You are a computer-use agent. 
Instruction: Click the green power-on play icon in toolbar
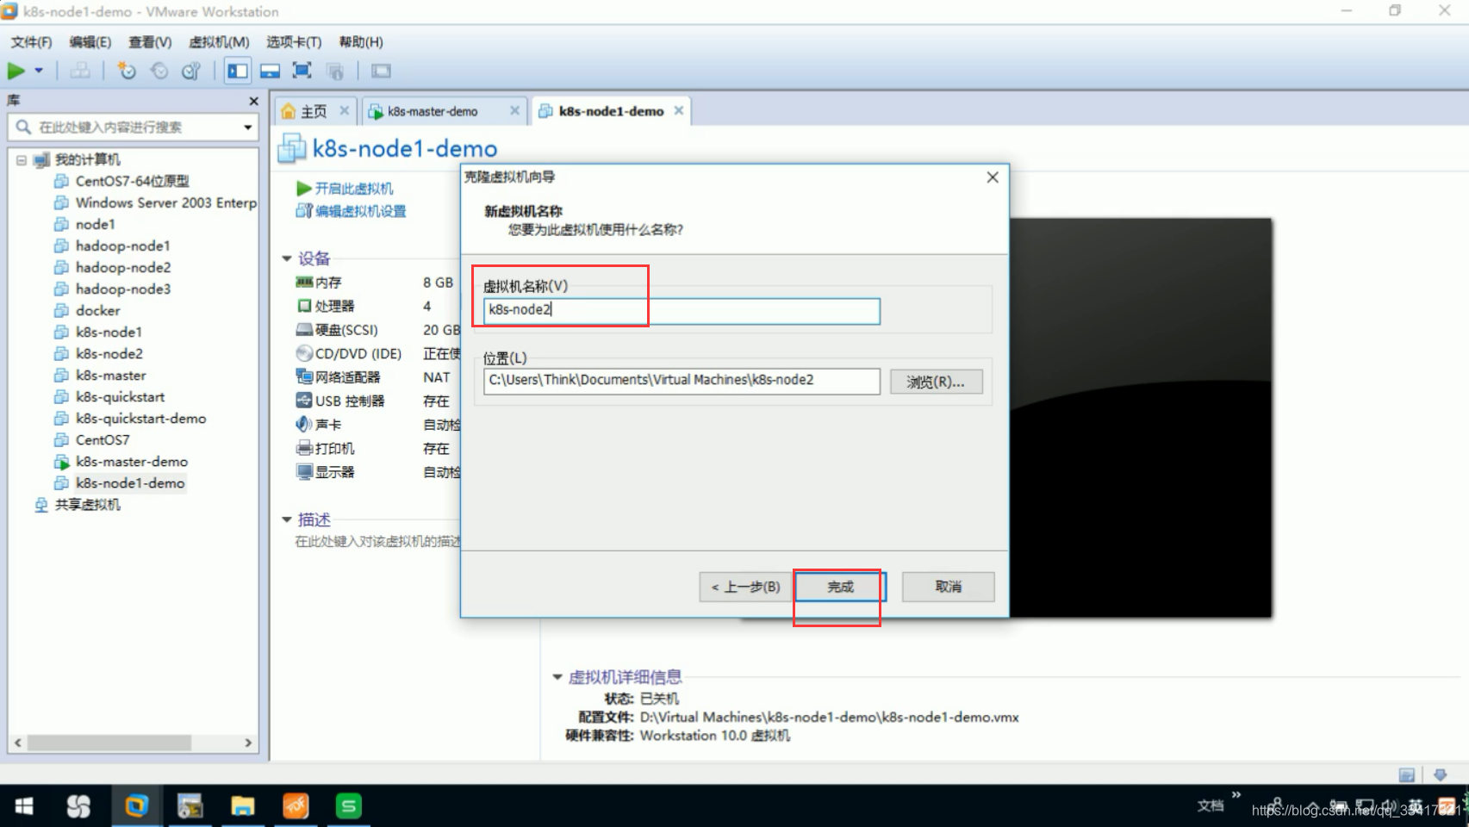click(16, 71)
